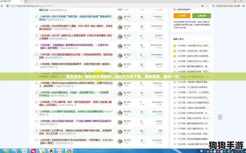Screen dimensions: 246x153
Task: Click the document icon beside post 3594期
Action: click(x=36, y=121)
